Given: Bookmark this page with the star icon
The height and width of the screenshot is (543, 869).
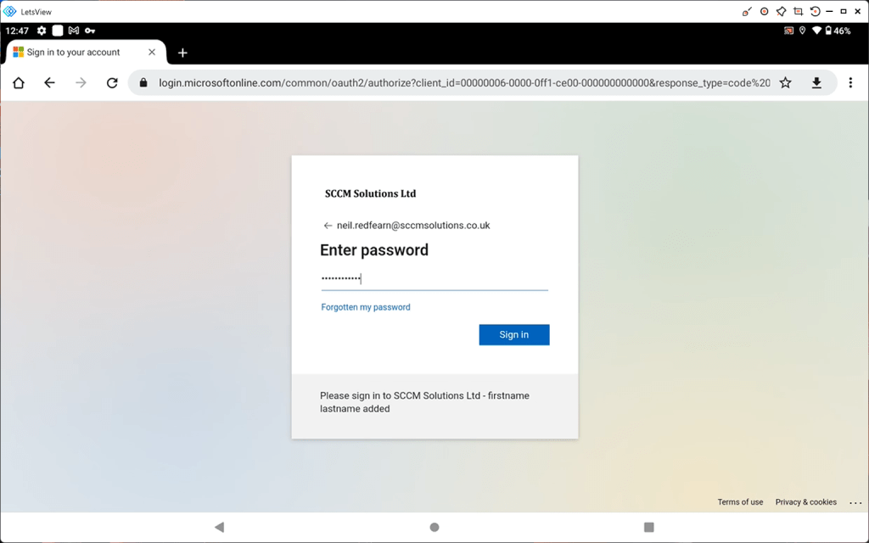Looking at the screenshot, I should 786,83.
